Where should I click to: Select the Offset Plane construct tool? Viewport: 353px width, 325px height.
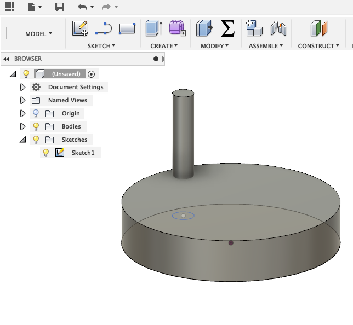319,28
